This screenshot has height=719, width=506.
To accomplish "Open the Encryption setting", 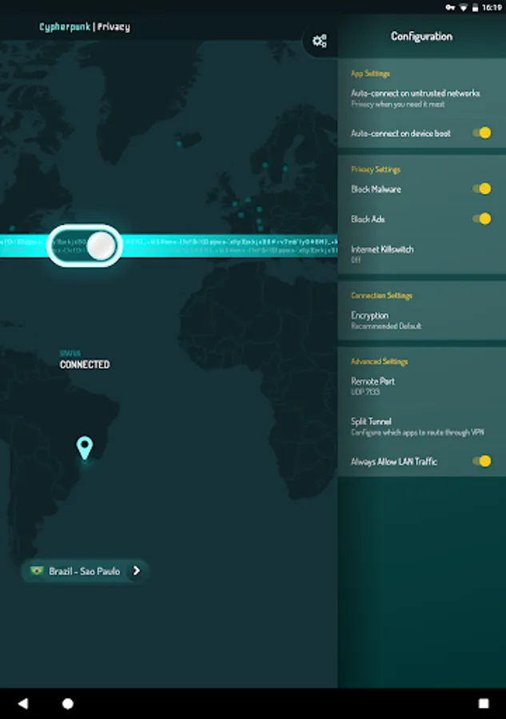I will (421, 320).
